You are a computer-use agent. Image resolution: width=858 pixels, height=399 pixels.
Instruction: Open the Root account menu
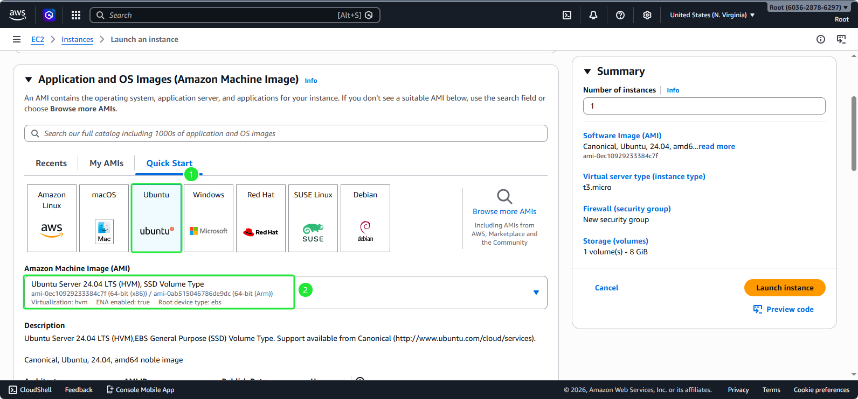pyautogui.click(x=808, y=8)
